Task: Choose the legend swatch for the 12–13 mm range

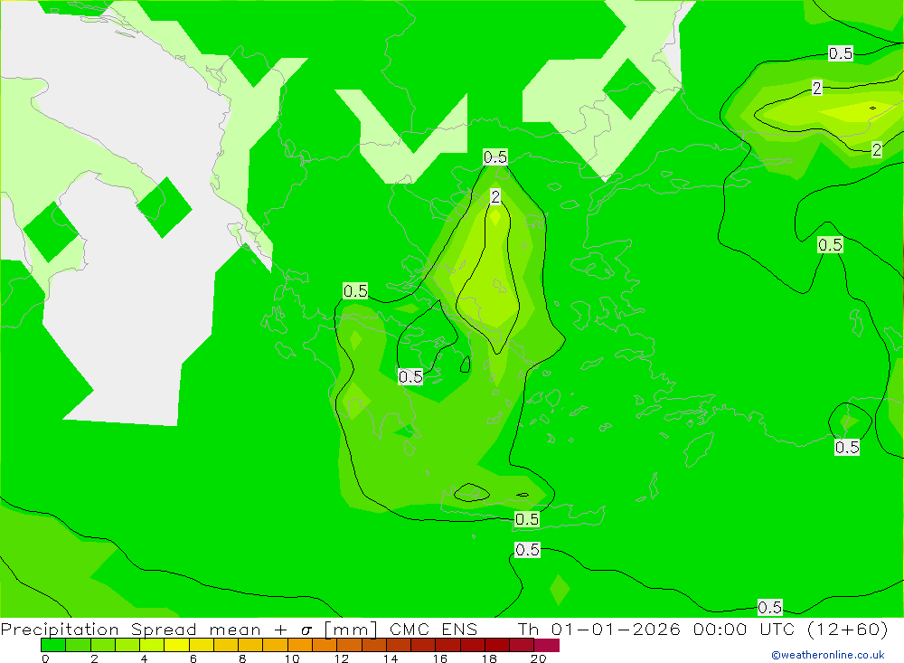Action: (x=349, y=645)
